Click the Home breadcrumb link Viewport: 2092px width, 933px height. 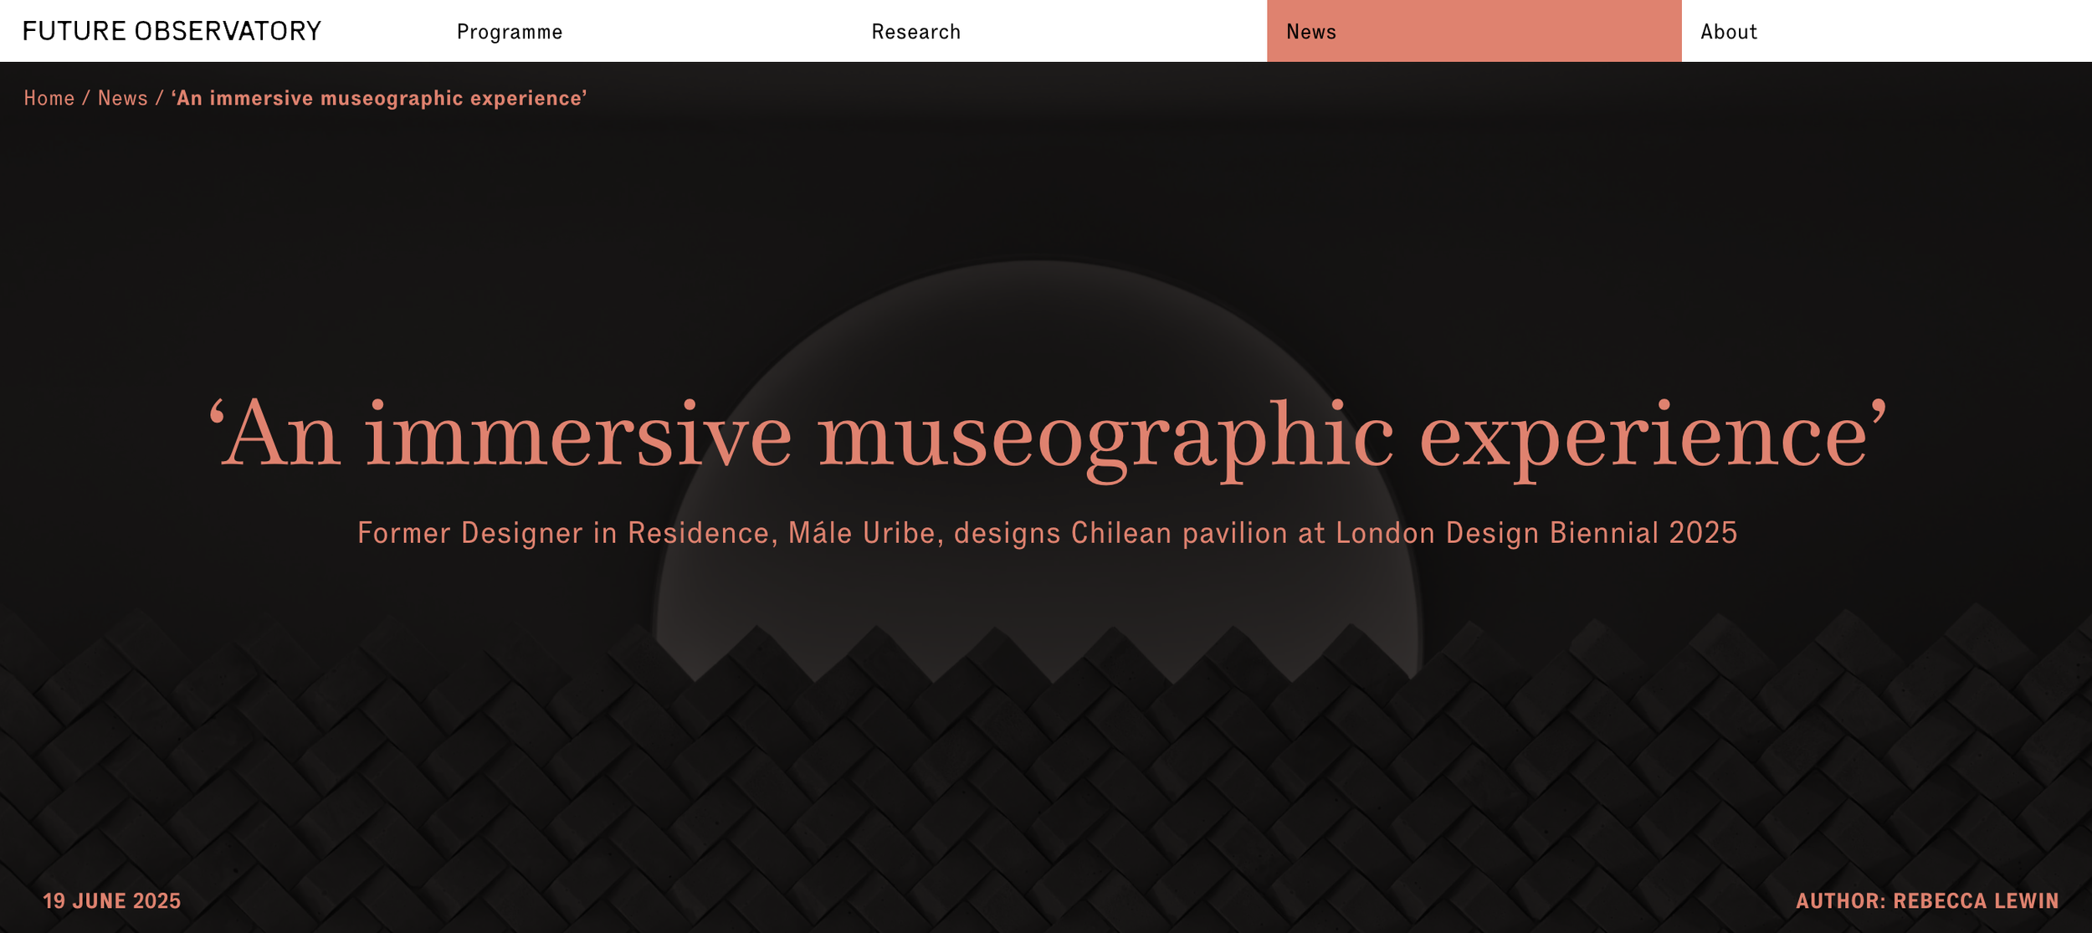pyautogui.click(x=49, y=98)
